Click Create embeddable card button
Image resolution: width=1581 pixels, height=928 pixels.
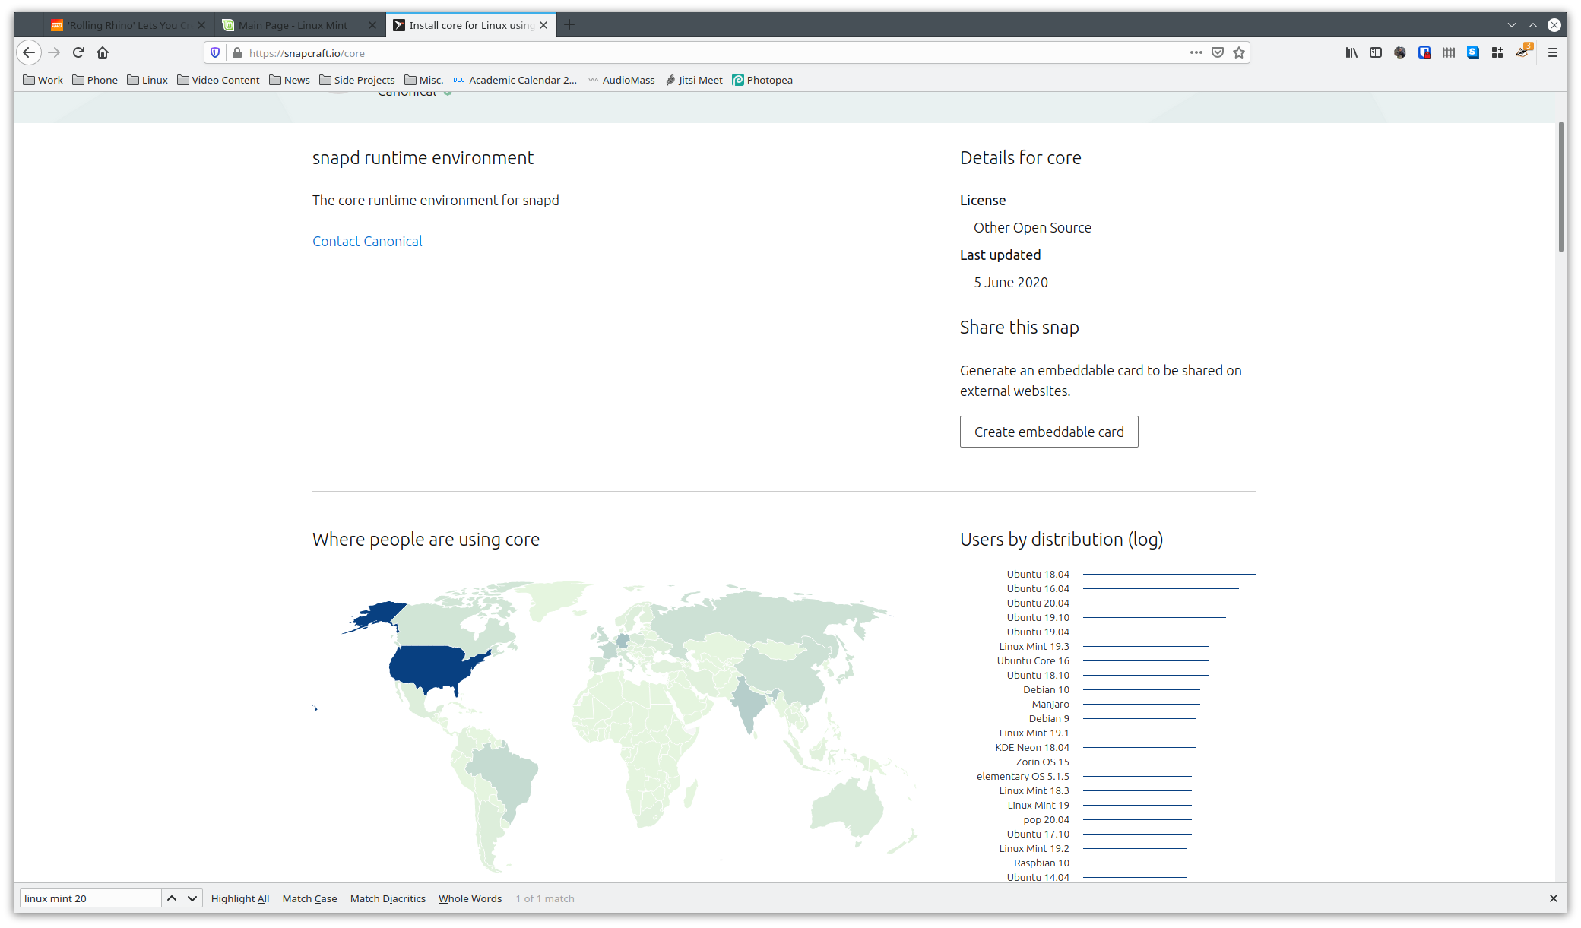coord(1049,432)
